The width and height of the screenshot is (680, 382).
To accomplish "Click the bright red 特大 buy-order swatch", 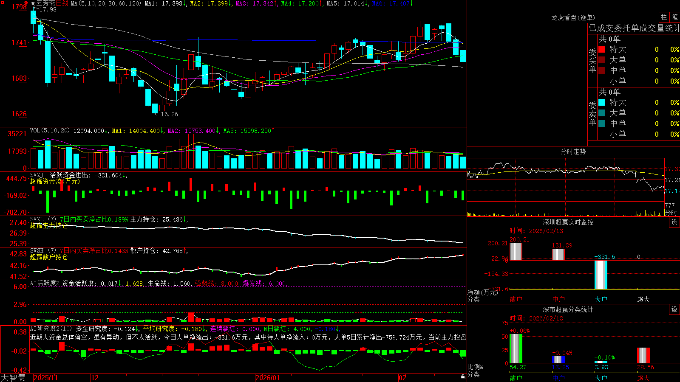I will point(602,49).
